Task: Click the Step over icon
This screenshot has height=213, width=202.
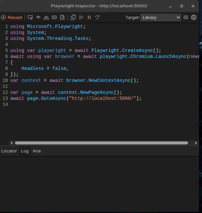Action: click(x=97, y=17)
